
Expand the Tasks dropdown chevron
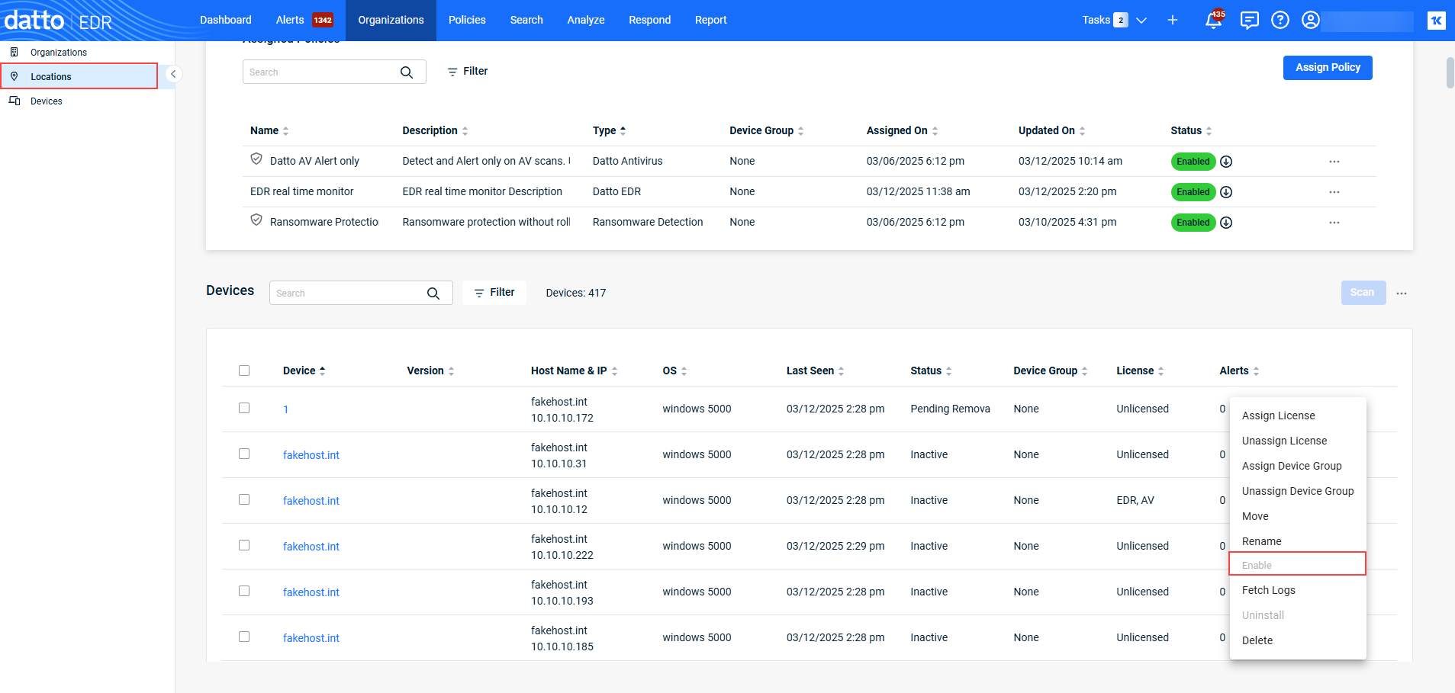[1141, 21]
